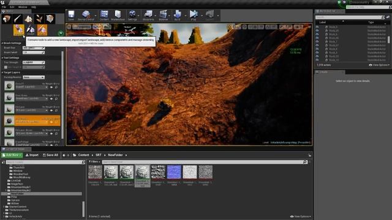Click the Build toolbar button
This screenshot has width=392, height=220.
(x=177, y=15)
